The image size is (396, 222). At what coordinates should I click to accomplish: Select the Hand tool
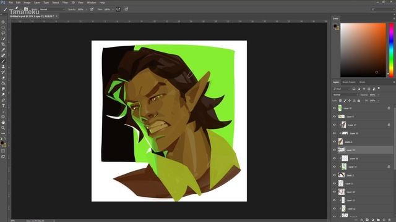point(3,122)
